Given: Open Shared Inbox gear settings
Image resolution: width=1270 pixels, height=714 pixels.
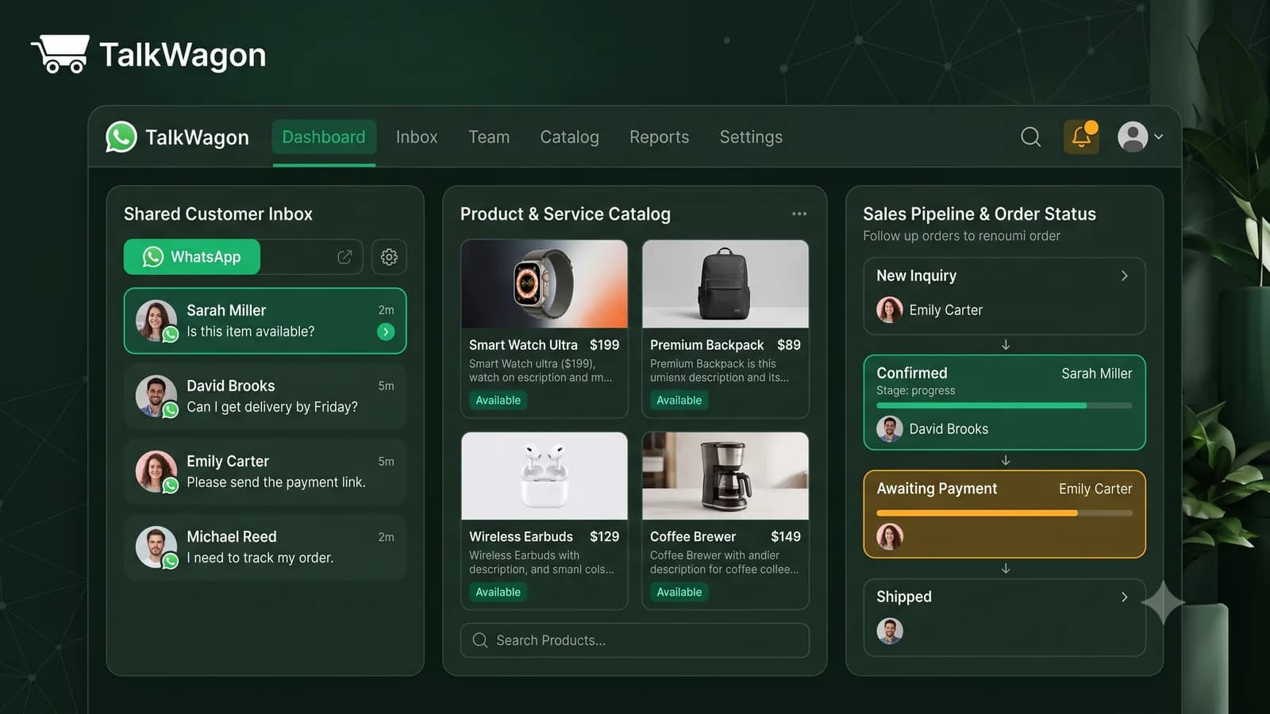Looking at the screenshot, I should coord(389,257).
